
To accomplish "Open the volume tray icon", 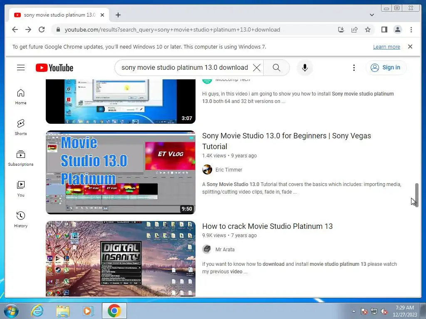I will 384,311.
